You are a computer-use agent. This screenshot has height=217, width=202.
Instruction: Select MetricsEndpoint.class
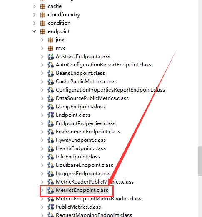tap(82, 190)
